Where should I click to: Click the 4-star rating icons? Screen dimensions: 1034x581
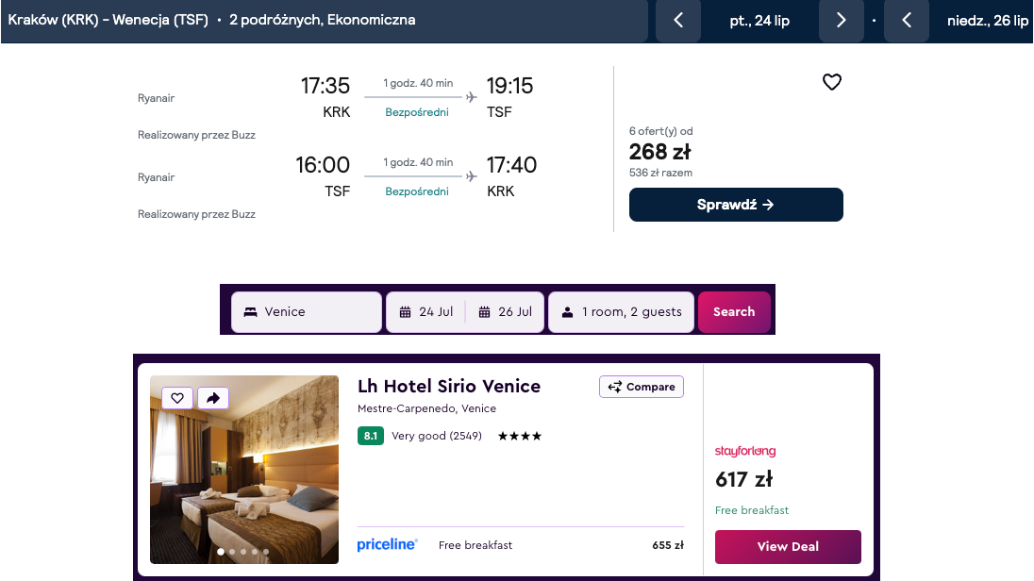520,436
